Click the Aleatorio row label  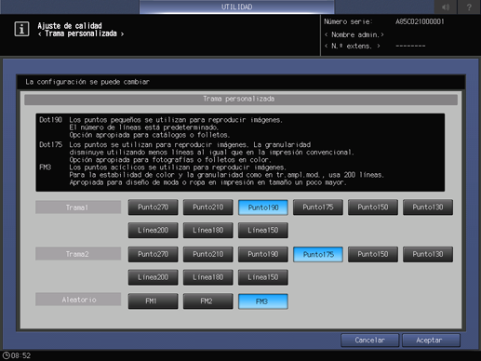[x=78, y=300]
